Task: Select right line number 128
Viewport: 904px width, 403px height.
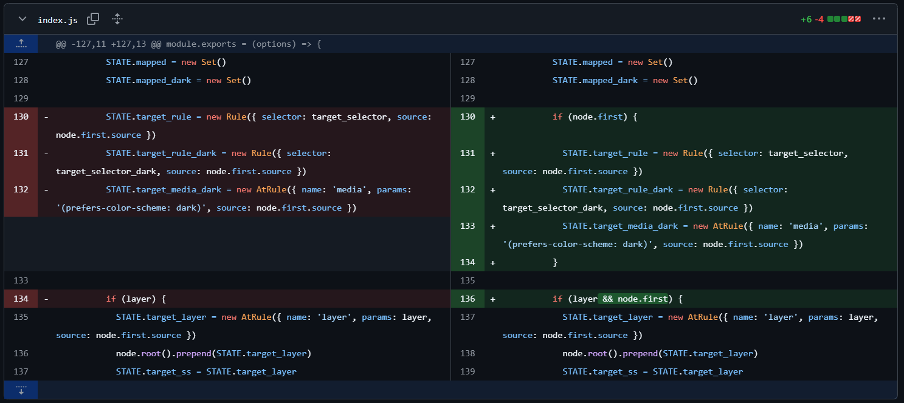Action: (468, 80)
